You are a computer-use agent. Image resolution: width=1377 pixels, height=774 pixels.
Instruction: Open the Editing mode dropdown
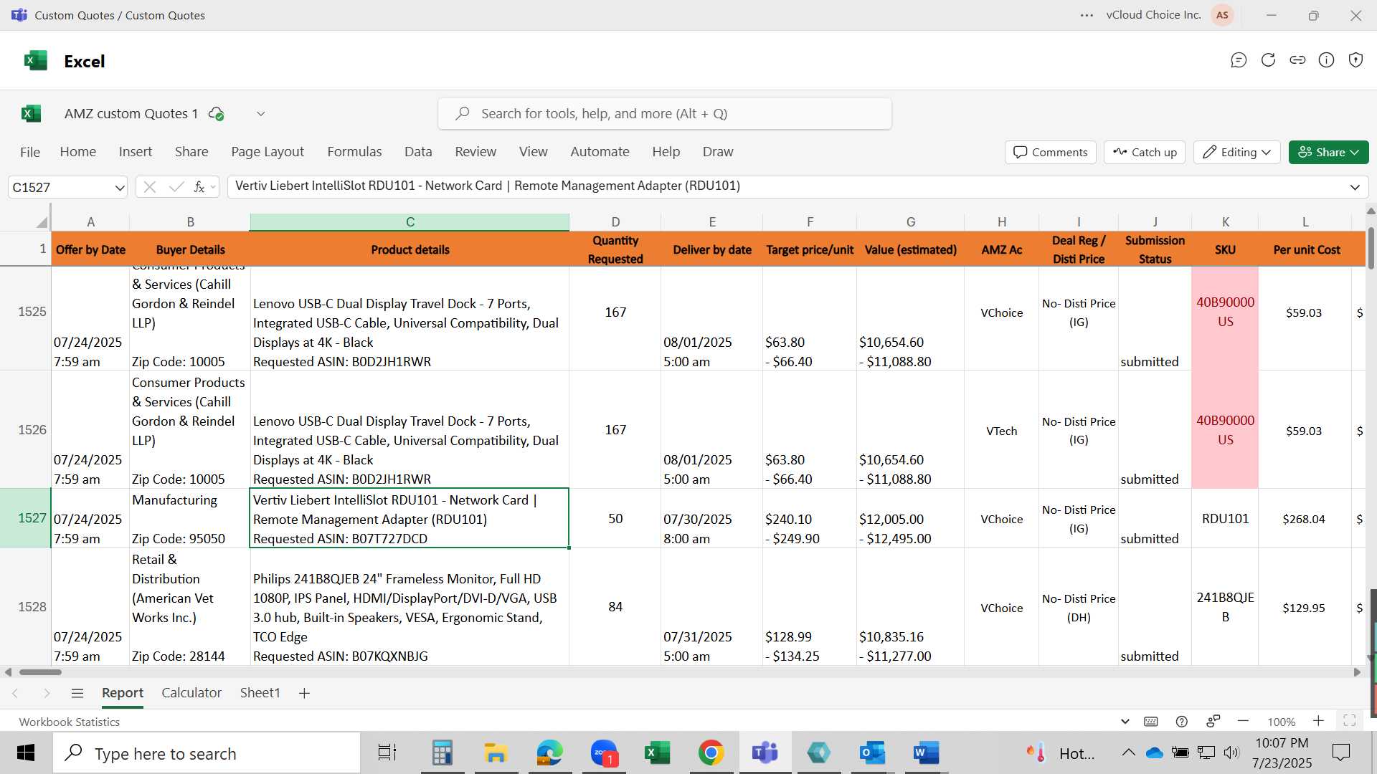pos(1237,152)
